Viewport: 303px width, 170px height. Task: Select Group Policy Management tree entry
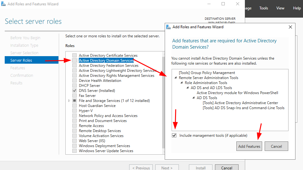(x=207, y=73)
